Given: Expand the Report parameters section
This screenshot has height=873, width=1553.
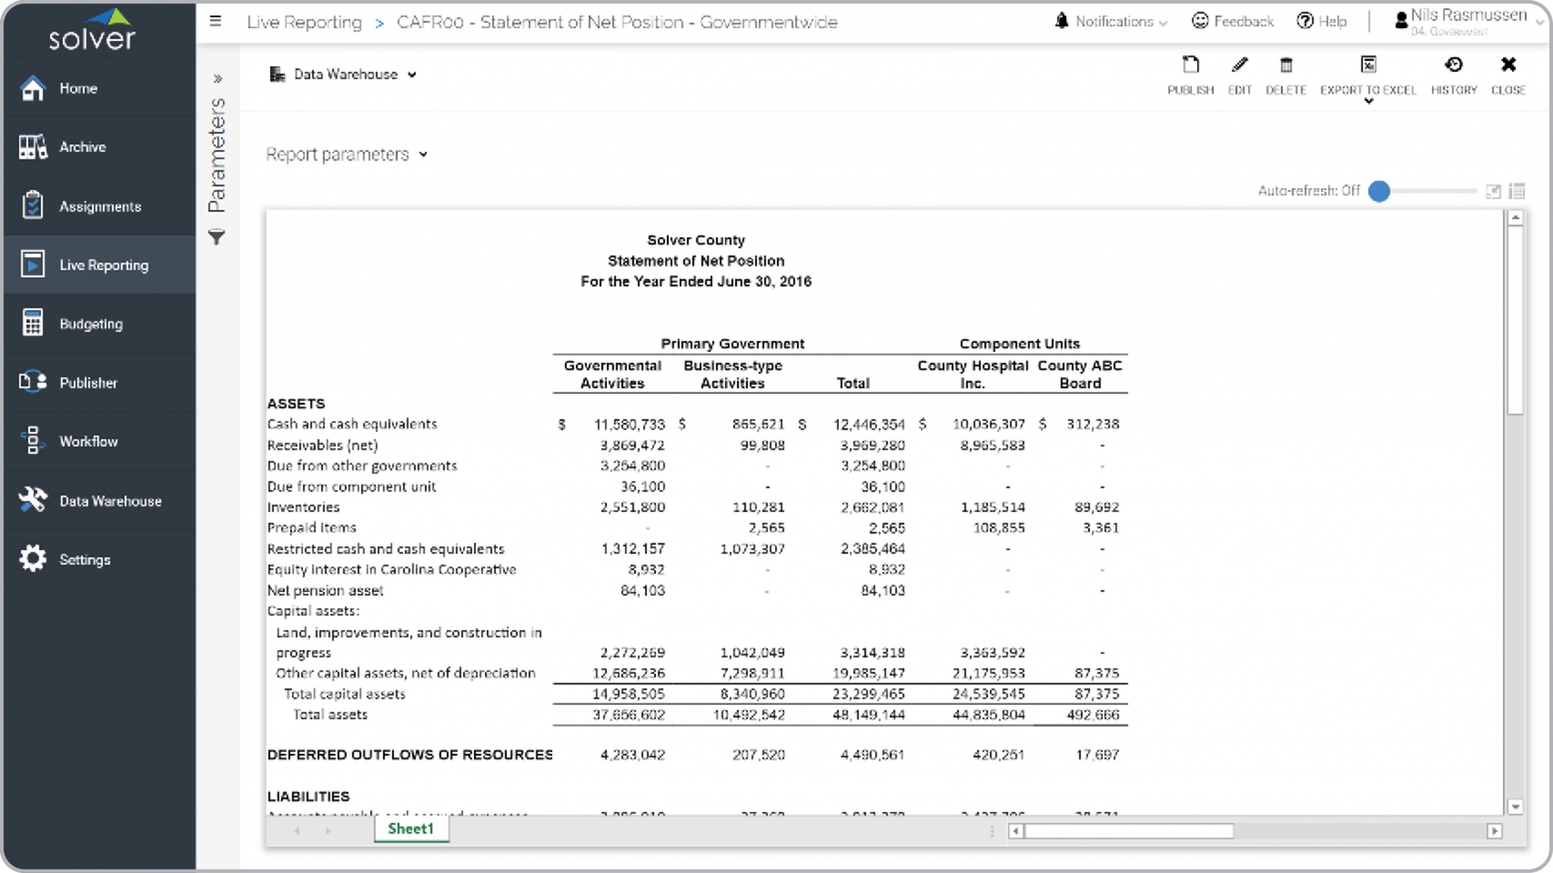Looking at the screenshot, I should tap(346, 155).
